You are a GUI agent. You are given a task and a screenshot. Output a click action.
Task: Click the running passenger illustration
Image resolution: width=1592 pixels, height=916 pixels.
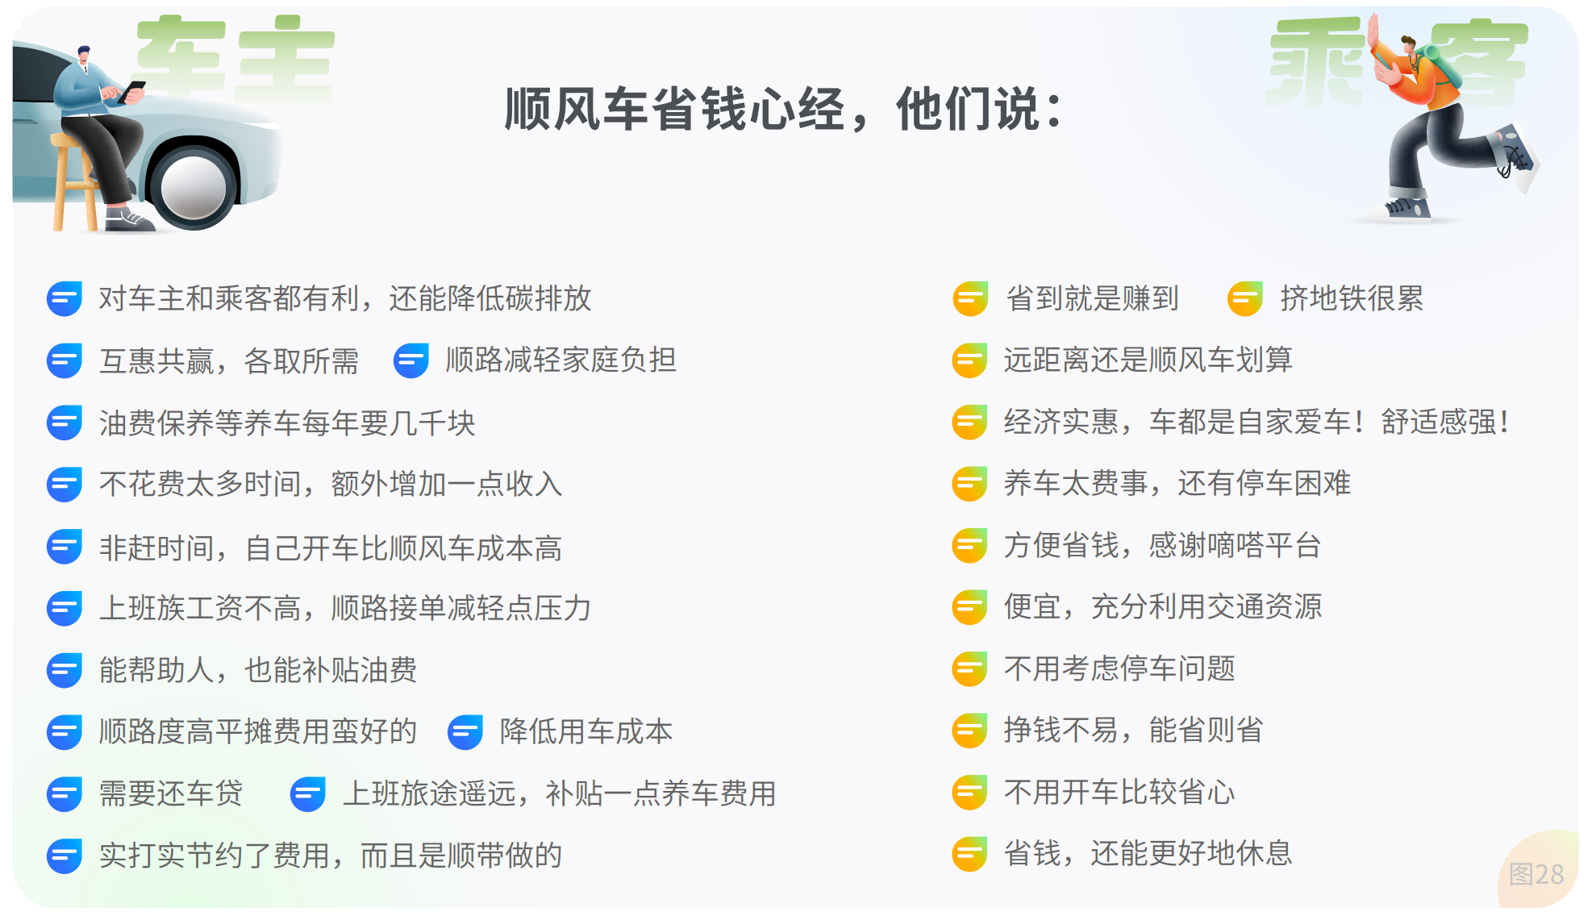[1444, 121]
